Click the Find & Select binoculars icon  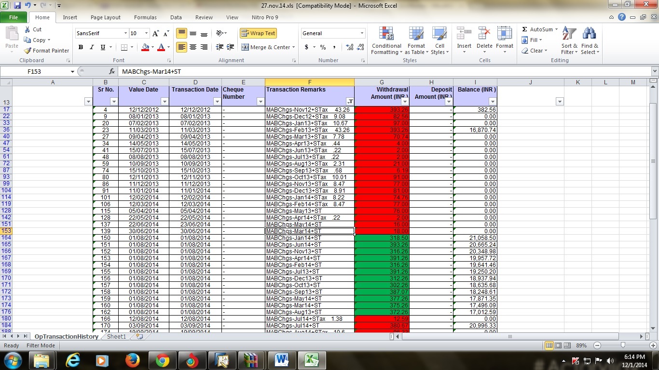(589, 41)
